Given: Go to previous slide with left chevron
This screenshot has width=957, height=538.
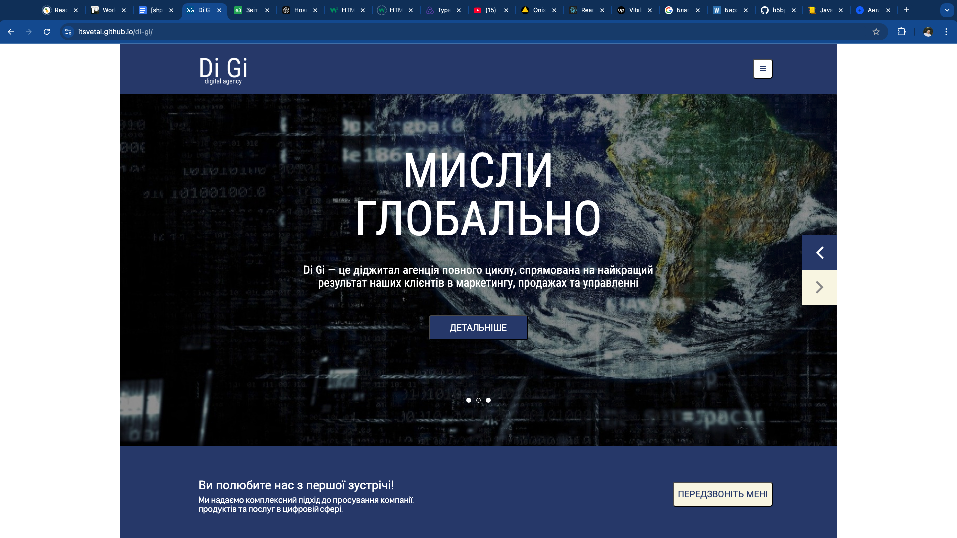Looking at the screenshot, I should [x=819, y=253].
